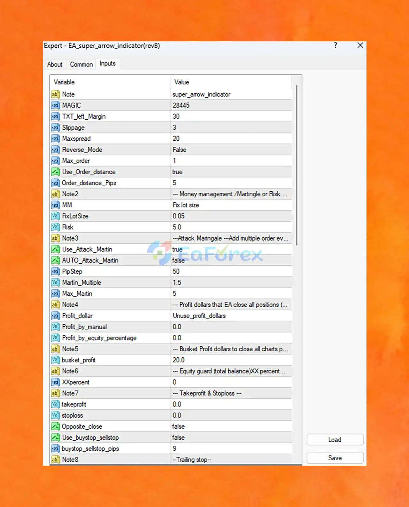The width and height of the screenshot is (409, 507).
Task: Edit the Maxspread value 20
Action: tap(231, 139)
